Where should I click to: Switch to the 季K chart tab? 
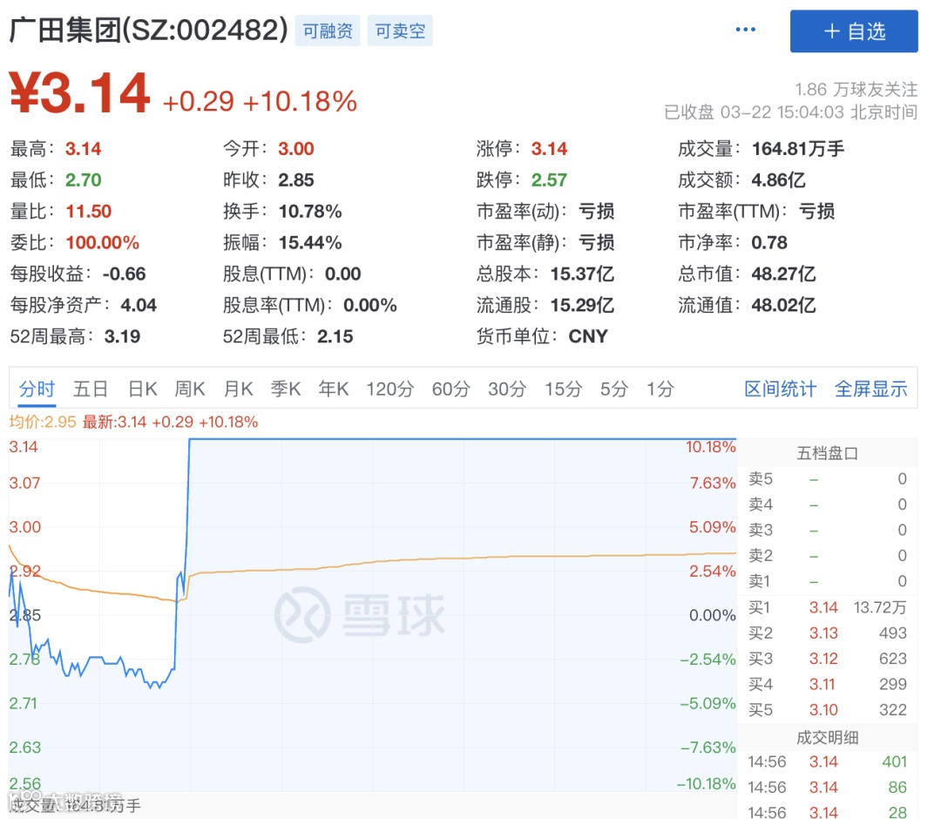click(x=285, y=389)
